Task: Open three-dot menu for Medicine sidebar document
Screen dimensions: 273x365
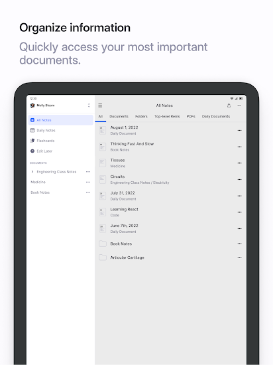Action: click(88, 182)
